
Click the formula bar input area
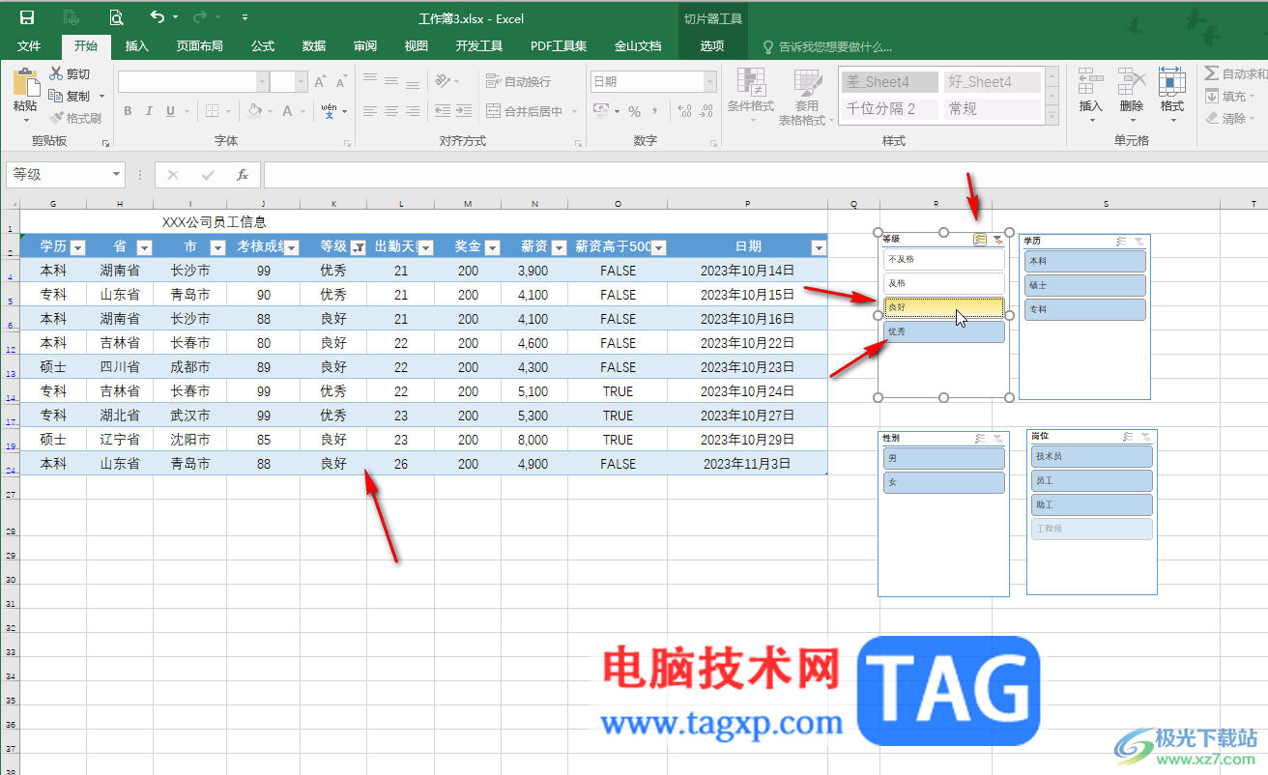(764, 175)
